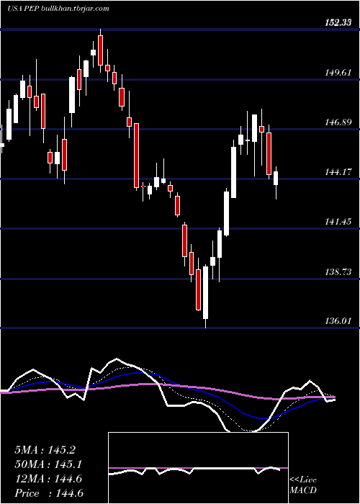Click the 149.61 price level label
Image resolution: width=360 pixels, height=504 pixels.
[x=337, y=73]
